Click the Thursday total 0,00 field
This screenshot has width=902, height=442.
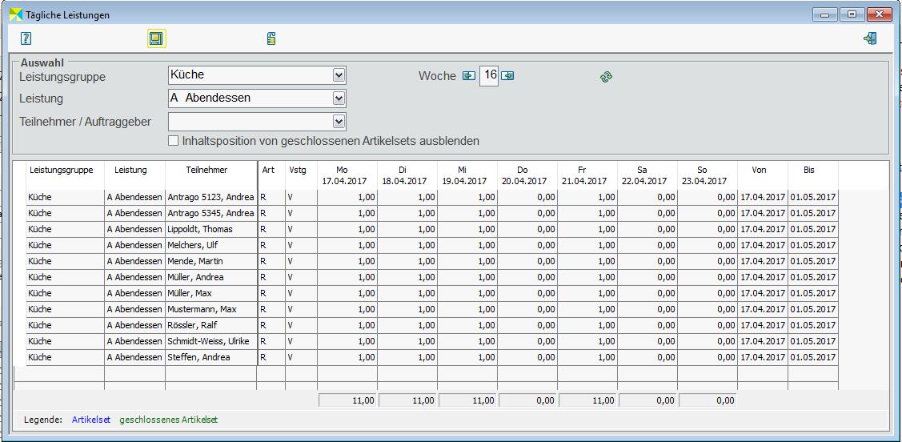(x=527, y=400)
